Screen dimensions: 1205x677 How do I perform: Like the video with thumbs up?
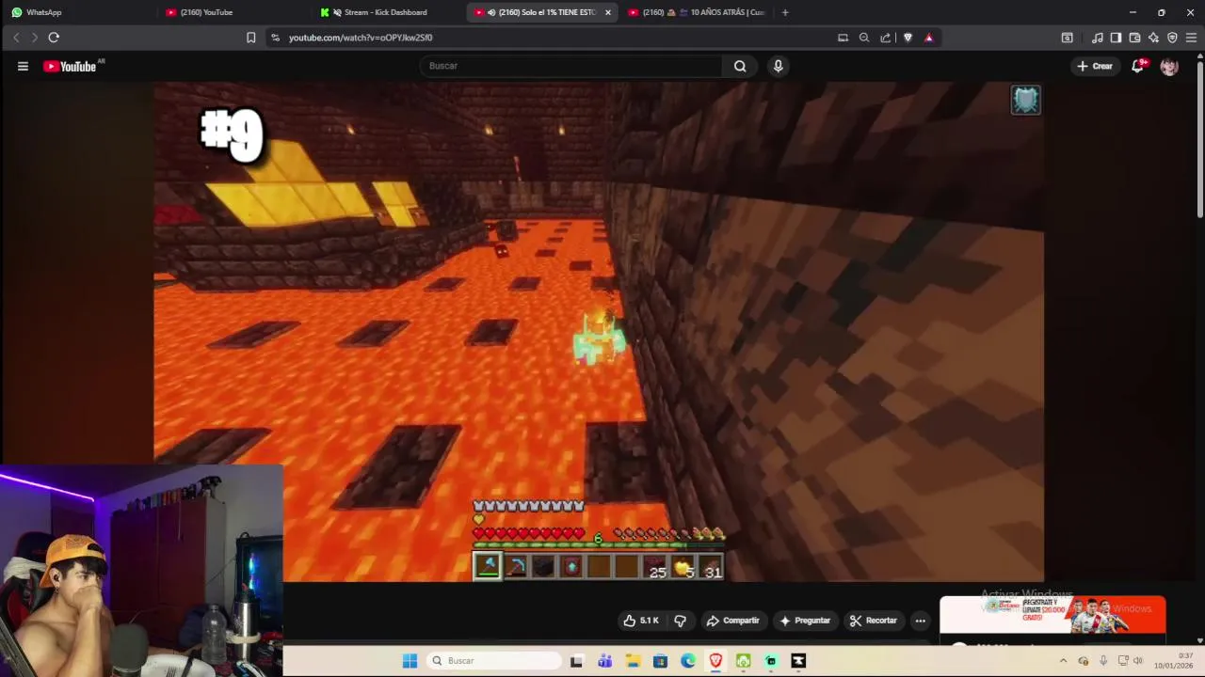click(x=641, y=621)
